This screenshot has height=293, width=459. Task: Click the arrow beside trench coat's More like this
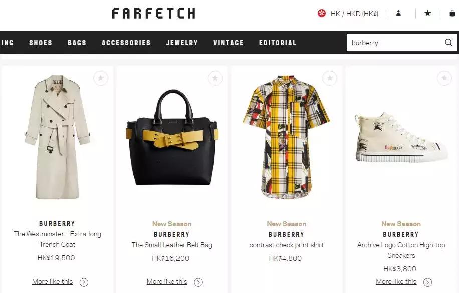[84, 282]
